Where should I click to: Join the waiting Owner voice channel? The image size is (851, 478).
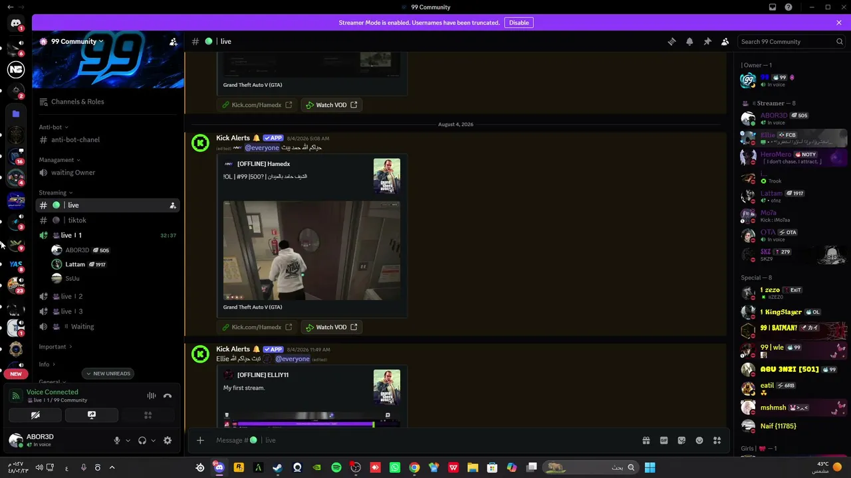106,173
